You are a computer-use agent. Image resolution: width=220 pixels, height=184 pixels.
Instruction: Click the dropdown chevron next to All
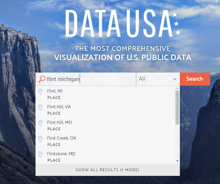tap(175, 79)
